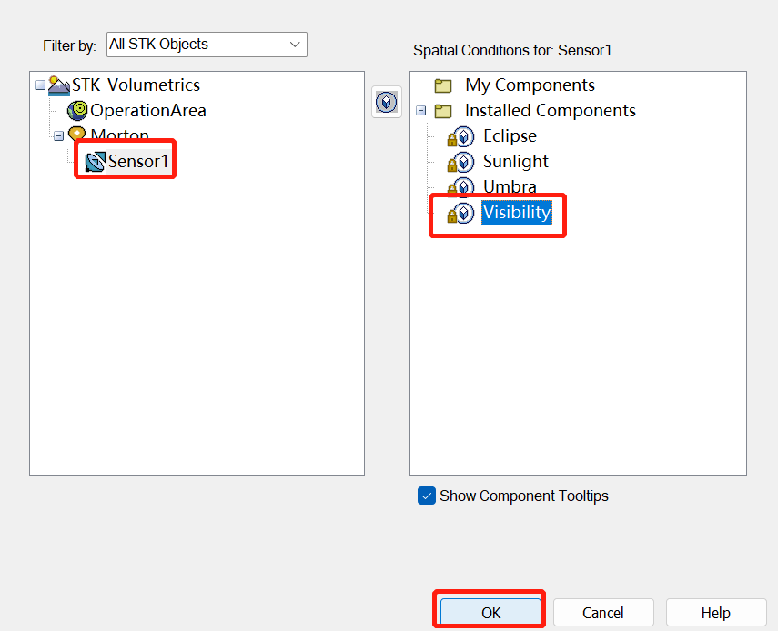
Task: Click the spatial condition filter button
Action: click(x=387, y=103)
